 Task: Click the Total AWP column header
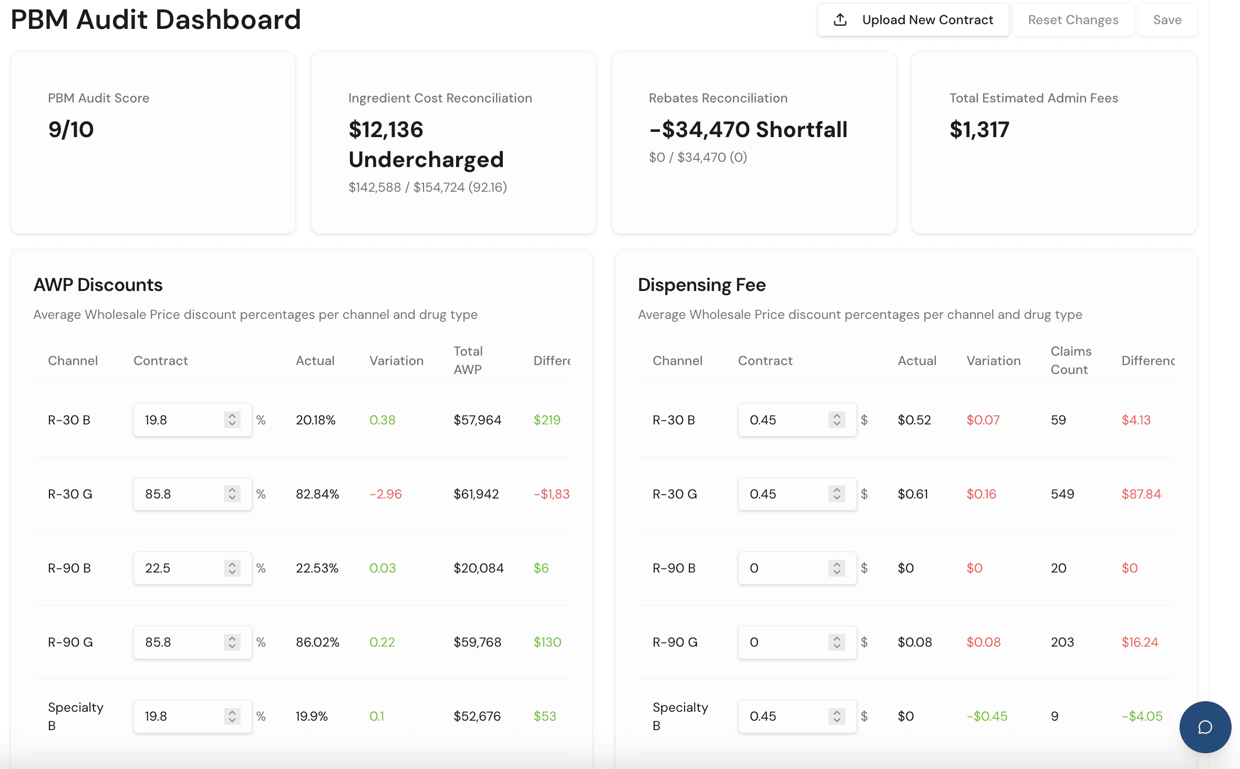(468, 360)
